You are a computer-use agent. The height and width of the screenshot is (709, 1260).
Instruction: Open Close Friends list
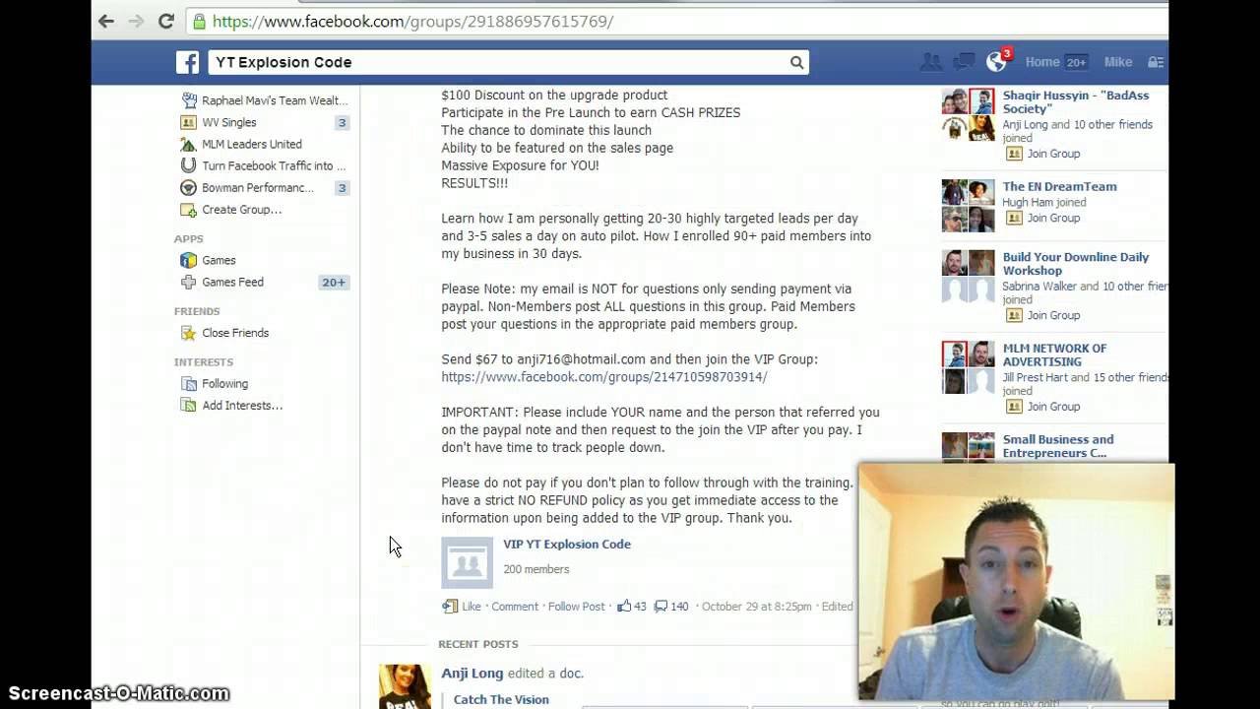click(x=235, y=333)
